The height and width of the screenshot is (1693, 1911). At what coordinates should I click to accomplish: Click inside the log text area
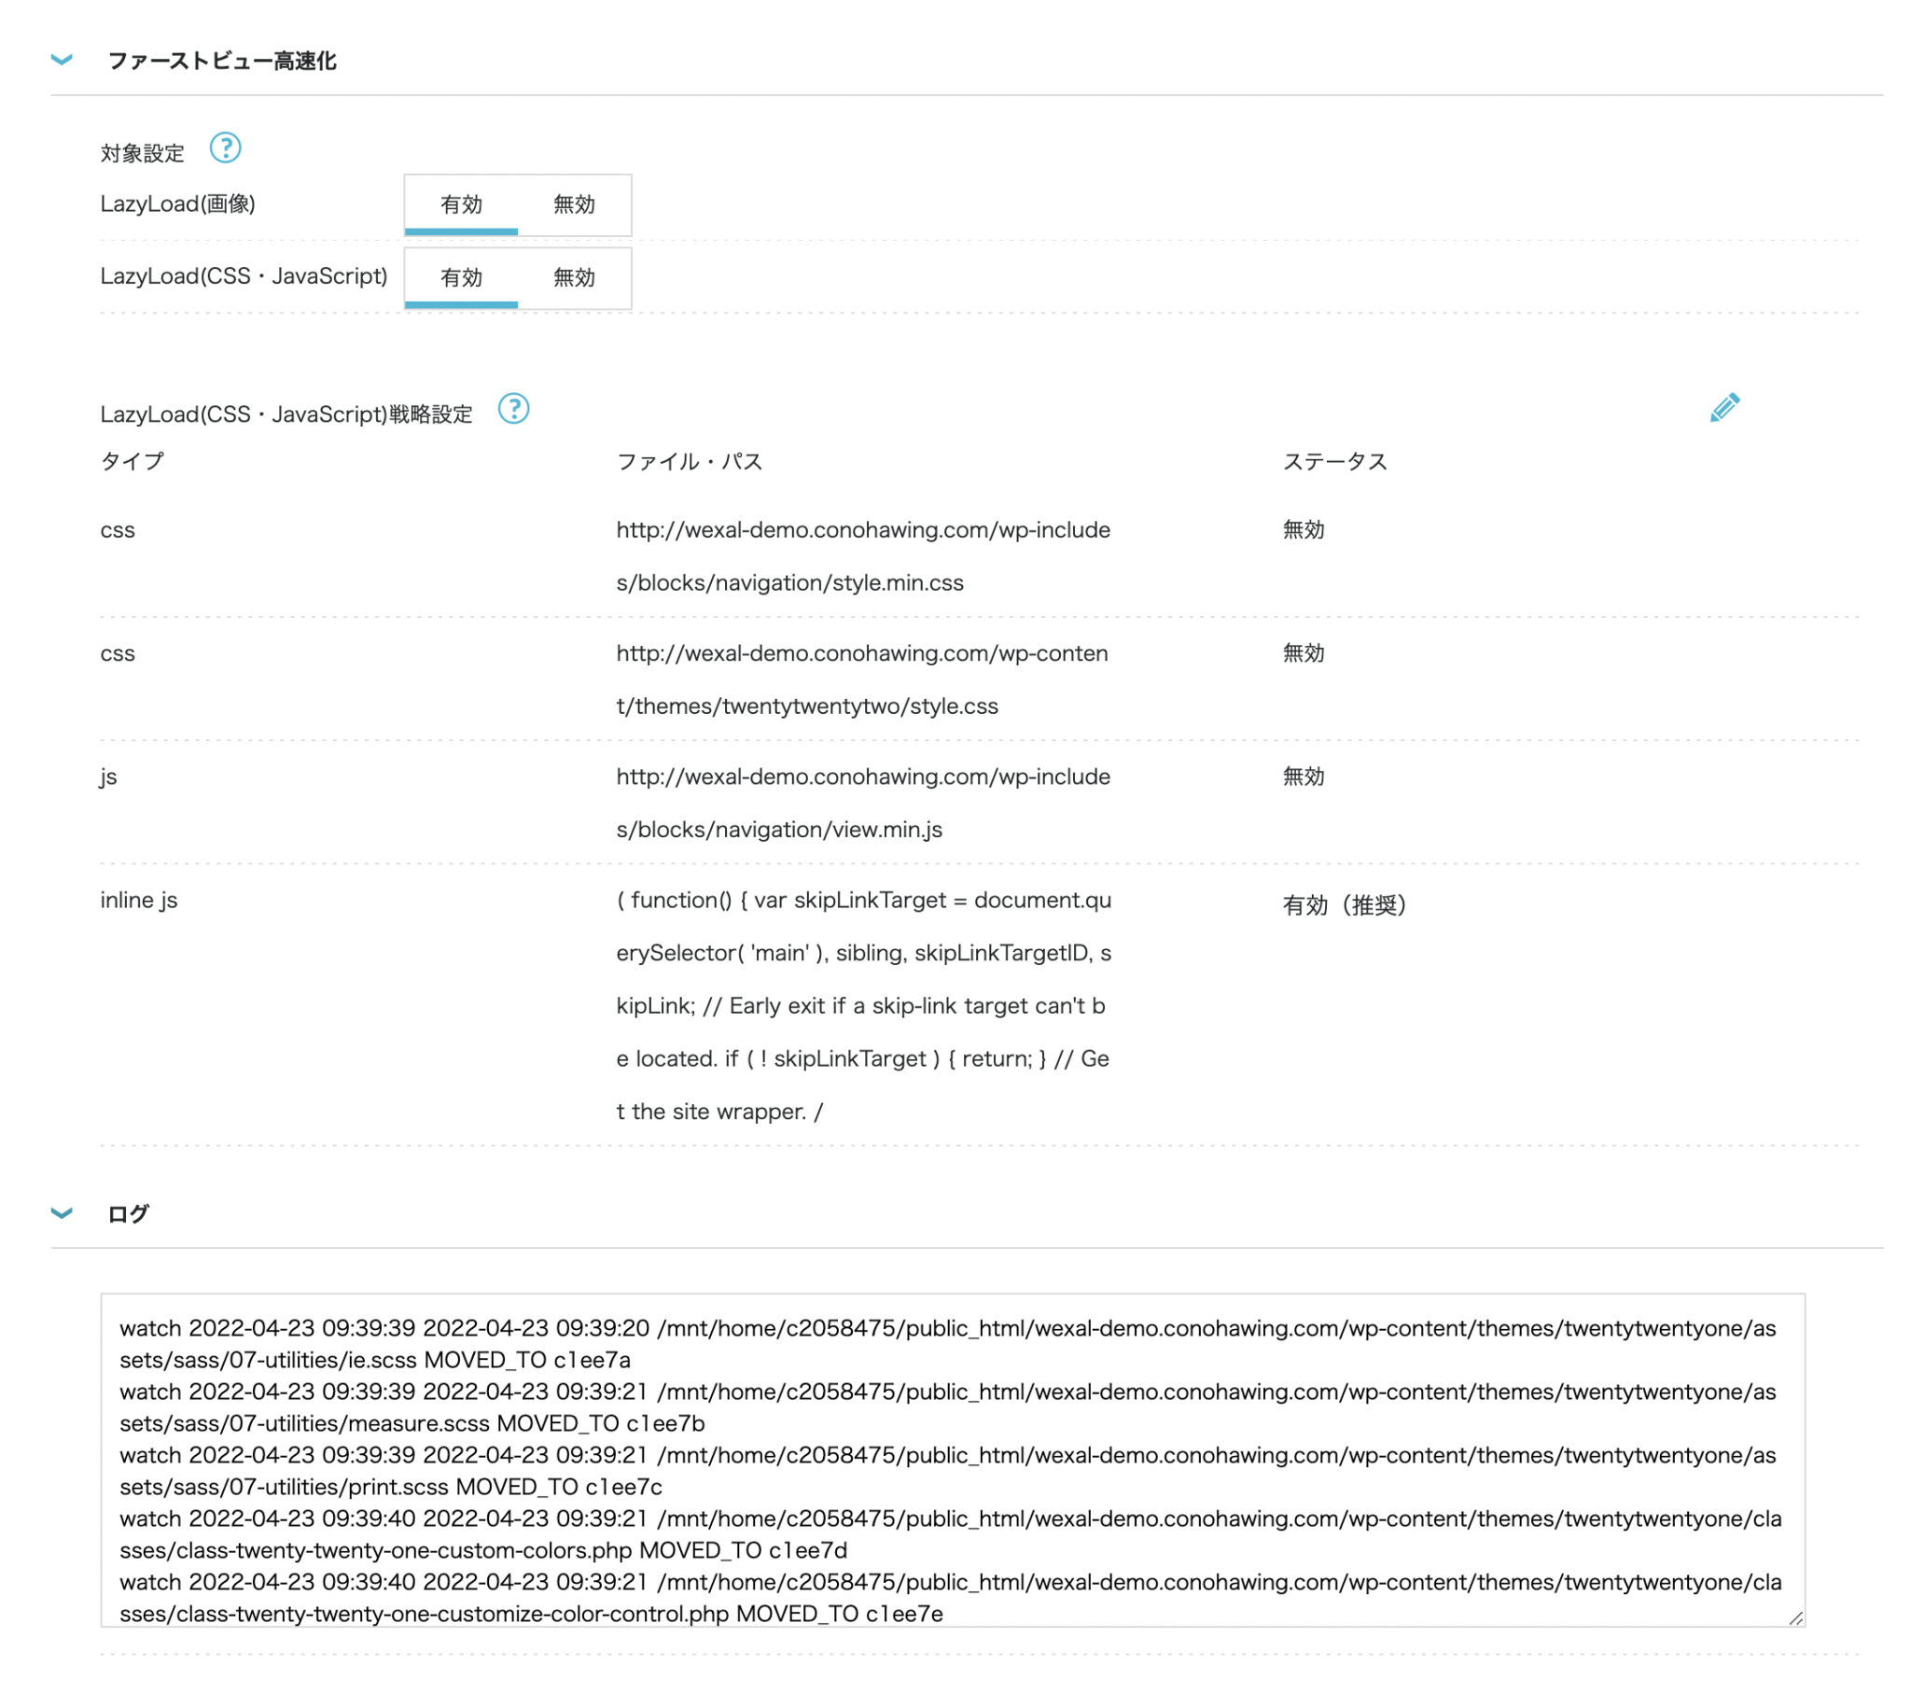point(952,1459)
